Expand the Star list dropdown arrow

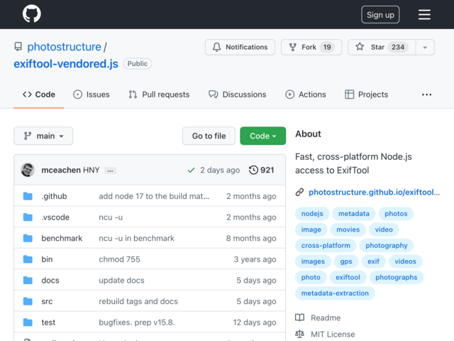point(425,47)
